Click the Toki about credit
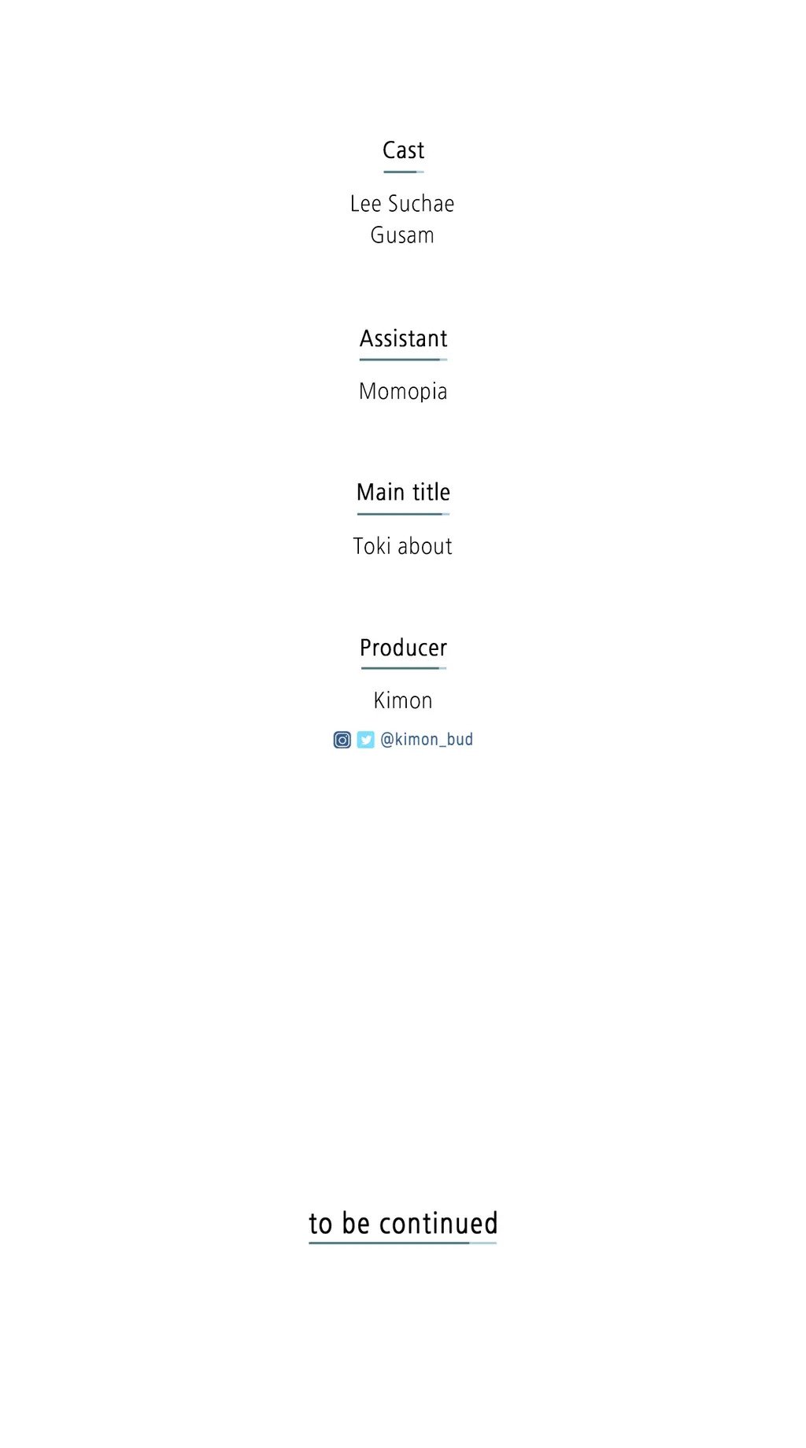Screen dimensions: 806x1448 point(402,546)
